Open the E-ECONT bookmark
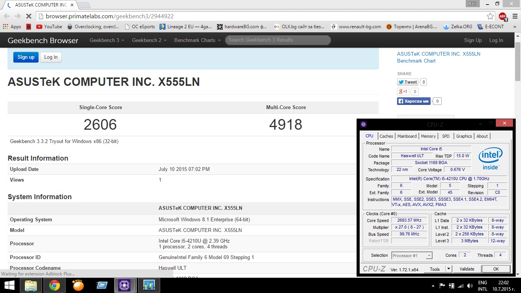The image size is (521, 293). (x=490, y=27)
